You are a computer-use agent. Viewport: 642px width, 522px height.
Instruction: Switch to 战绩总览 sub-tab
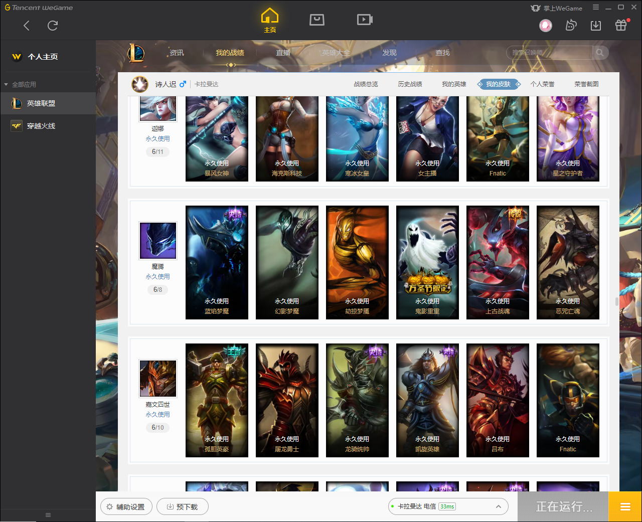[x=366, y=84]
